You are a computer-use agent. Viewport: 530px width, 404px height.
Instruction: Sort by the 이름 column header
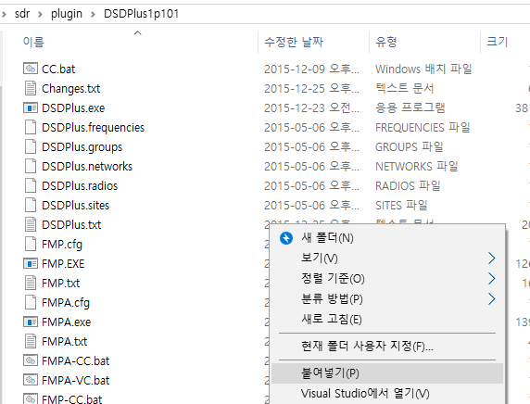coord(33,42)
